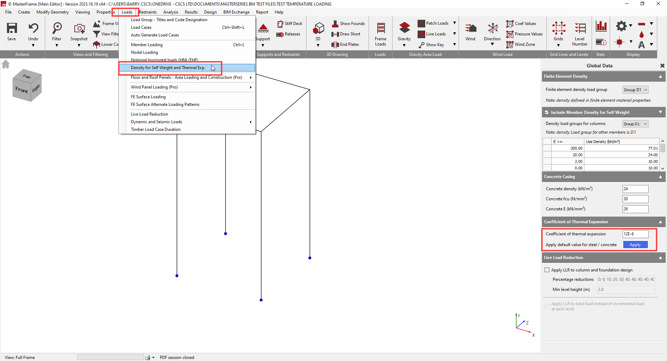Collapse Coefficient of Thermal Expansion section
Screen dimensions: 667x361
[660, 222]
